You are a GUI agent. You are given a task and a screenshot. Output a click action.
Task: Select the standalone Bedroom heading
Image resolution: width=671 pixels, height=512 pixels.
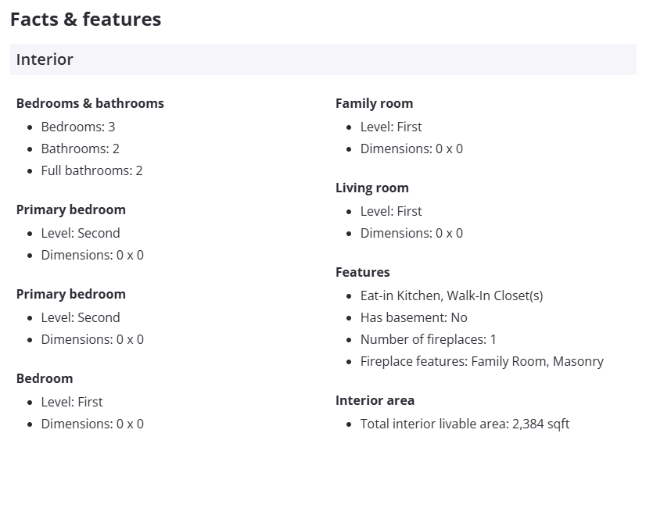[45, 378]
